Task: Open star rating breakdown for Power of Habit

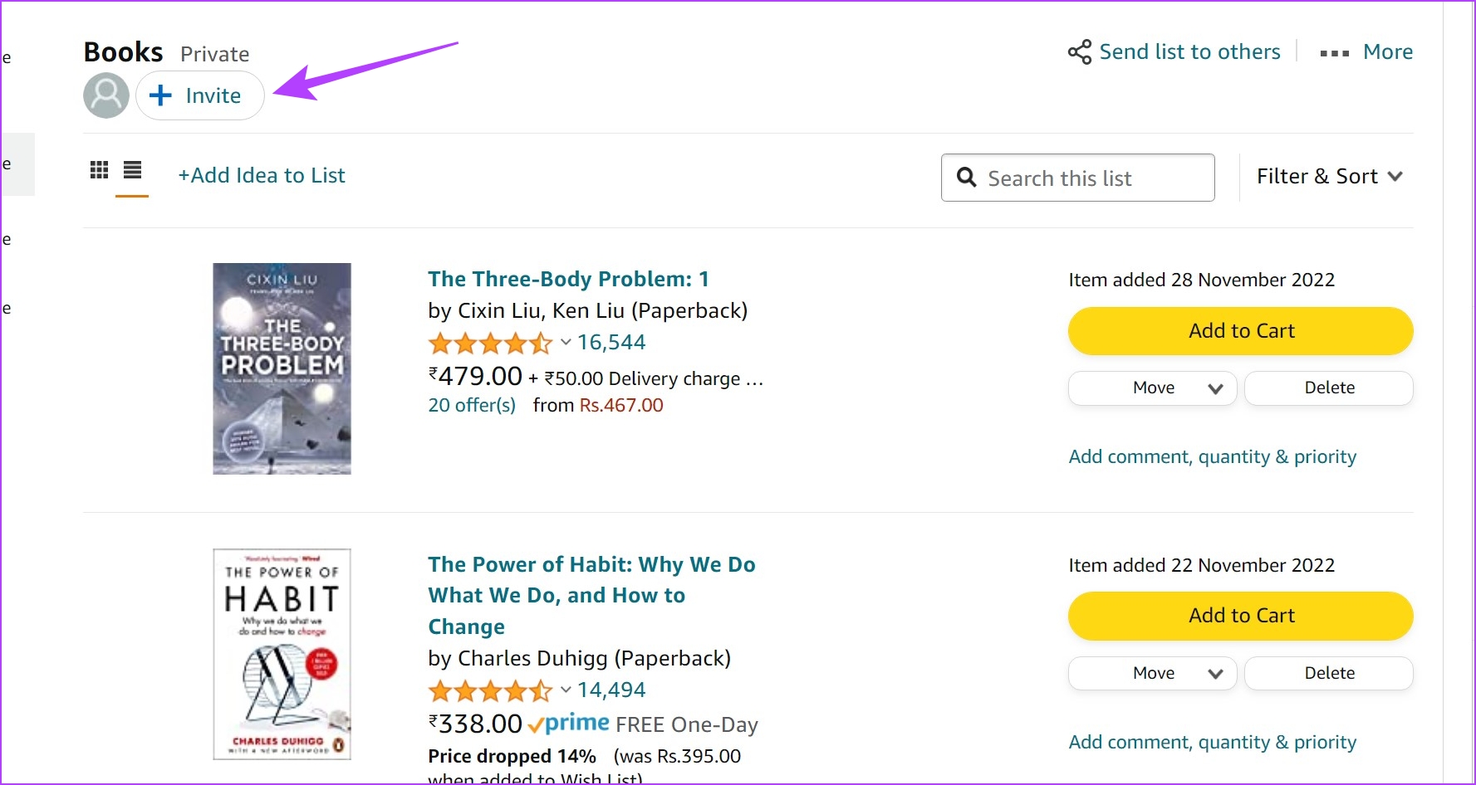Action: (566, 690)
